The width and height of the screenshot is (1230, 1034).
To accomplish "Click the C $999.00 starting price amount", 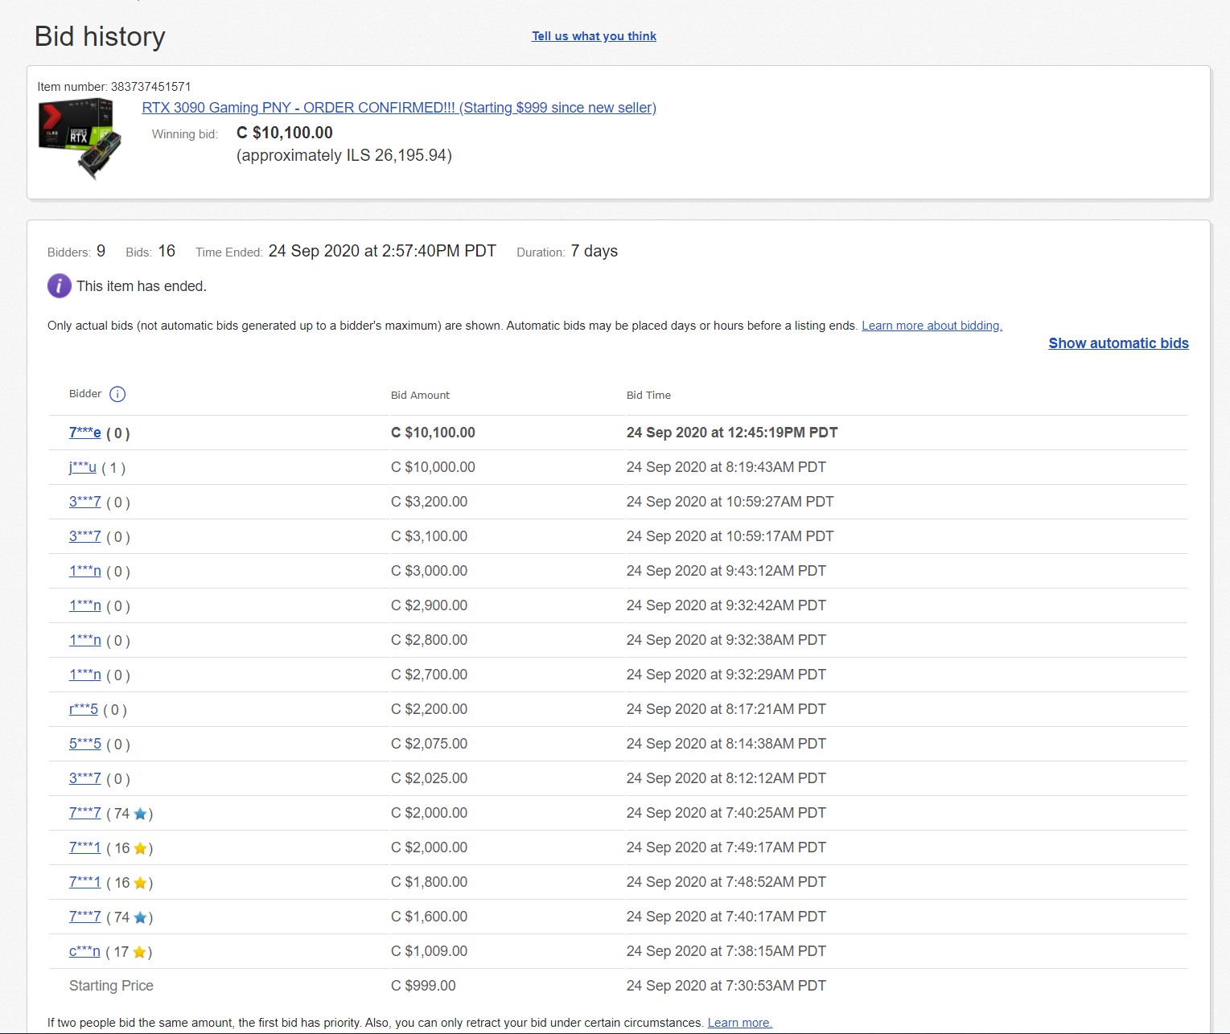I will point(423,986).
